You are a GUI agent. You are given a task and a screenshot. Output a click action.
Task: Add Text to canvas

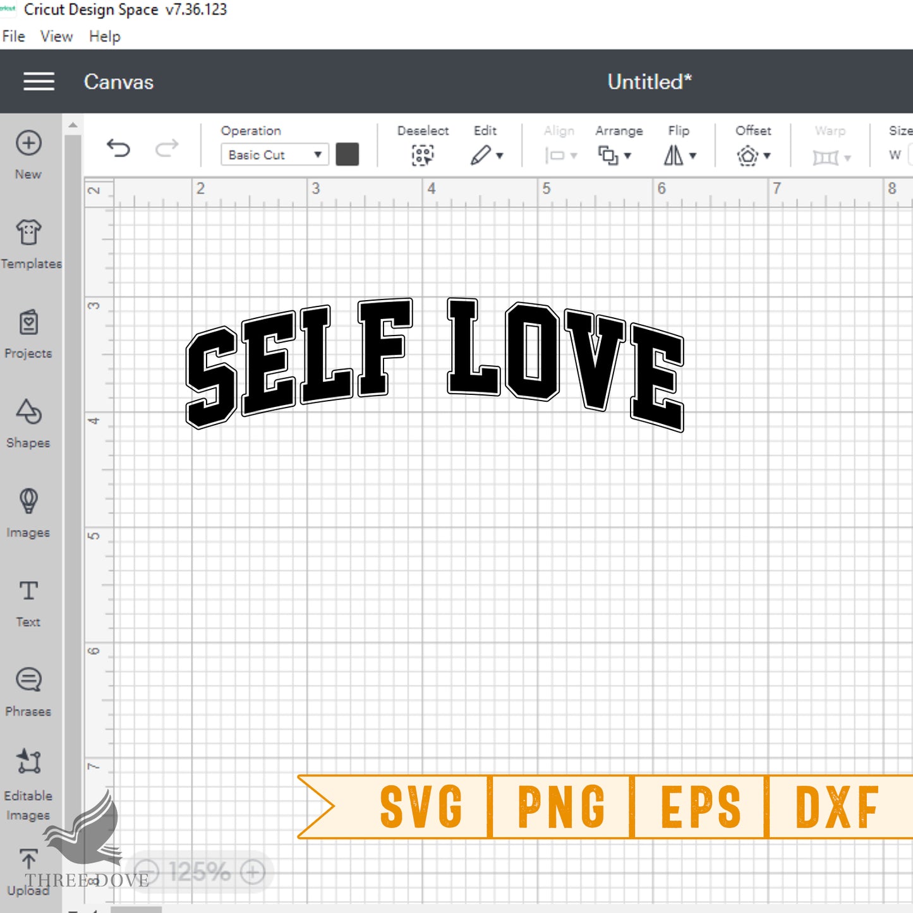point(28,603)
